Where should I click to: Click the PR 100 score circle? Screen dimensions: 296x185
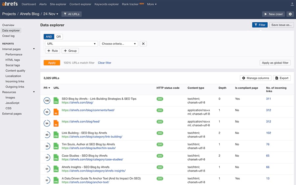(x=47, y=100)
